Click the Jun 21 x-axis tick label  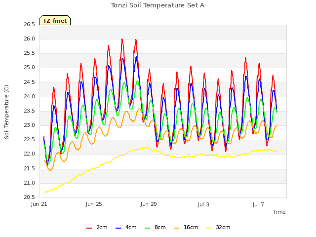(x=39, y=204)
